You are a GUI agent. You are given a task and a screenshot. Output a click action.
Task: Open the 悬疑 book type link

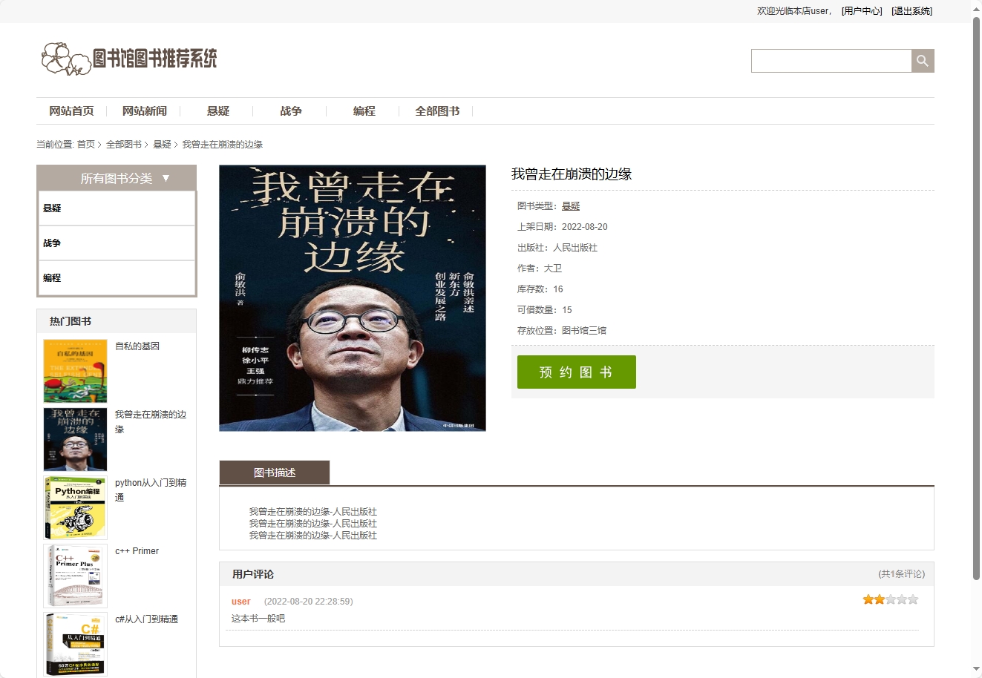click(x=570, y=205)
